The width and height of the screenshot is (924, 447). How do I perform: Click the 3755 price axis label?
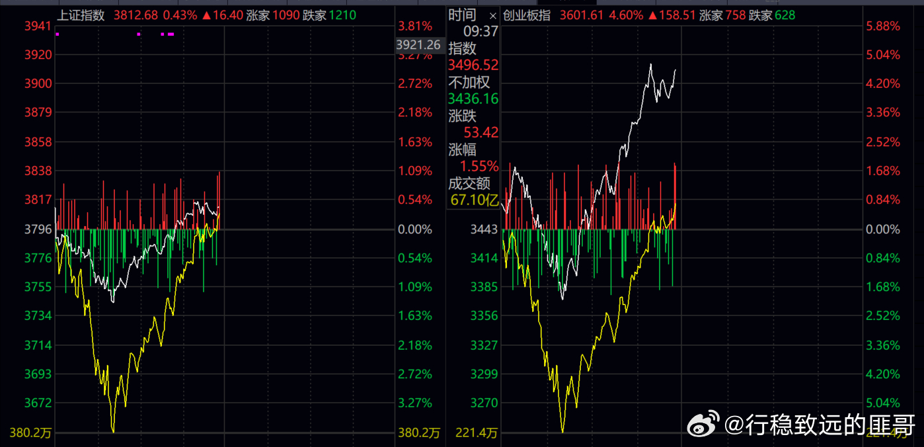click(38, 286)
